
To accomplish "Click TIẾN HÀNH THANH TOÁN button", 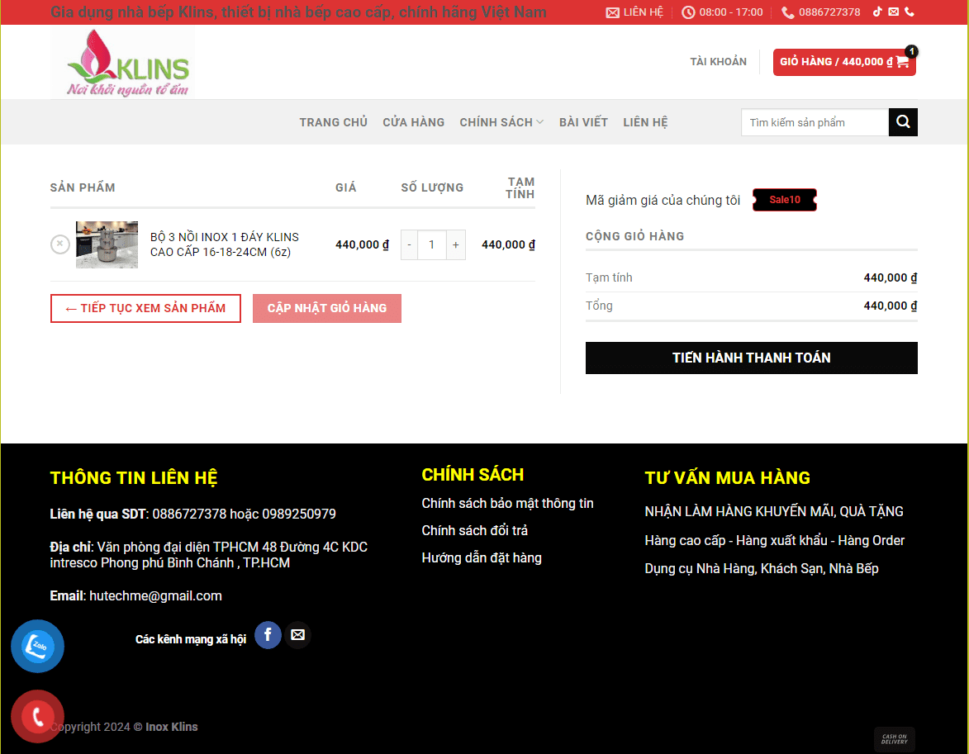I will 752,358.
